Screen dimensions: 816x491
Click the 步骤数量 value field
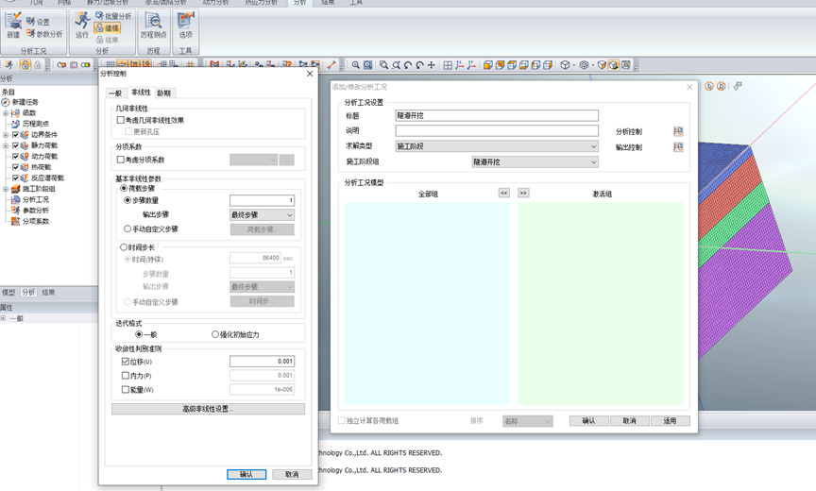[x=263, y=200]
